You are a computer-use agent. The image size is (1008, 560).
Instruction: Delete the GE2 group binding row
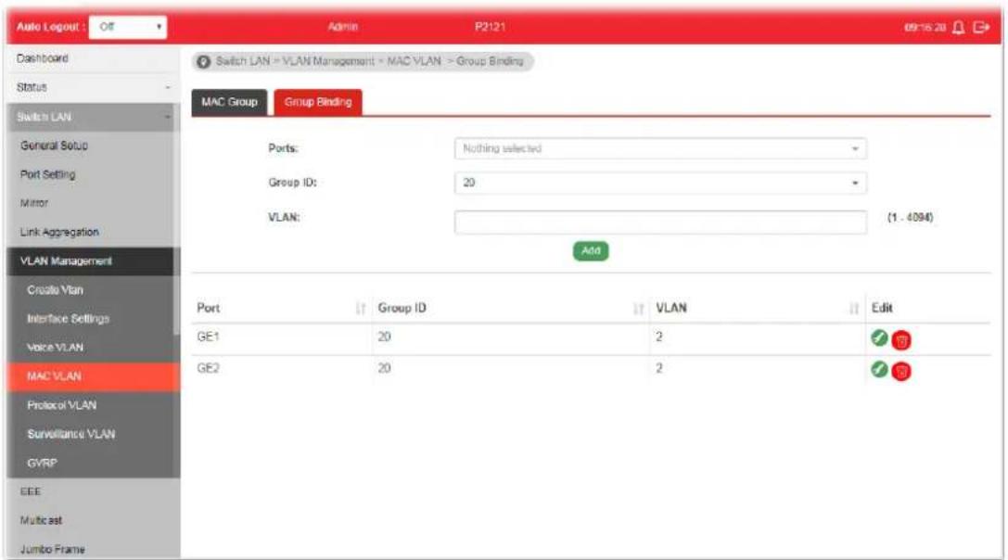coord(901,371)
